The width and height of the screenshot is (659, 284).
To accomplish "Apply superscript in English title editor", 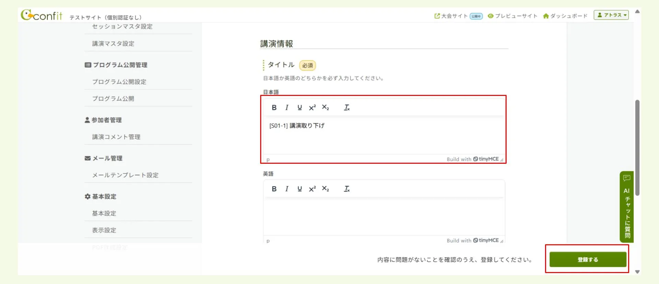I will coord(312,189).
